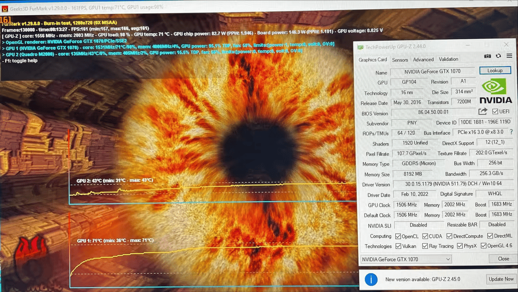This screenshot has width=518, height=292.
Task: Open the Advanced tab
Action: (x=423, y=60)
